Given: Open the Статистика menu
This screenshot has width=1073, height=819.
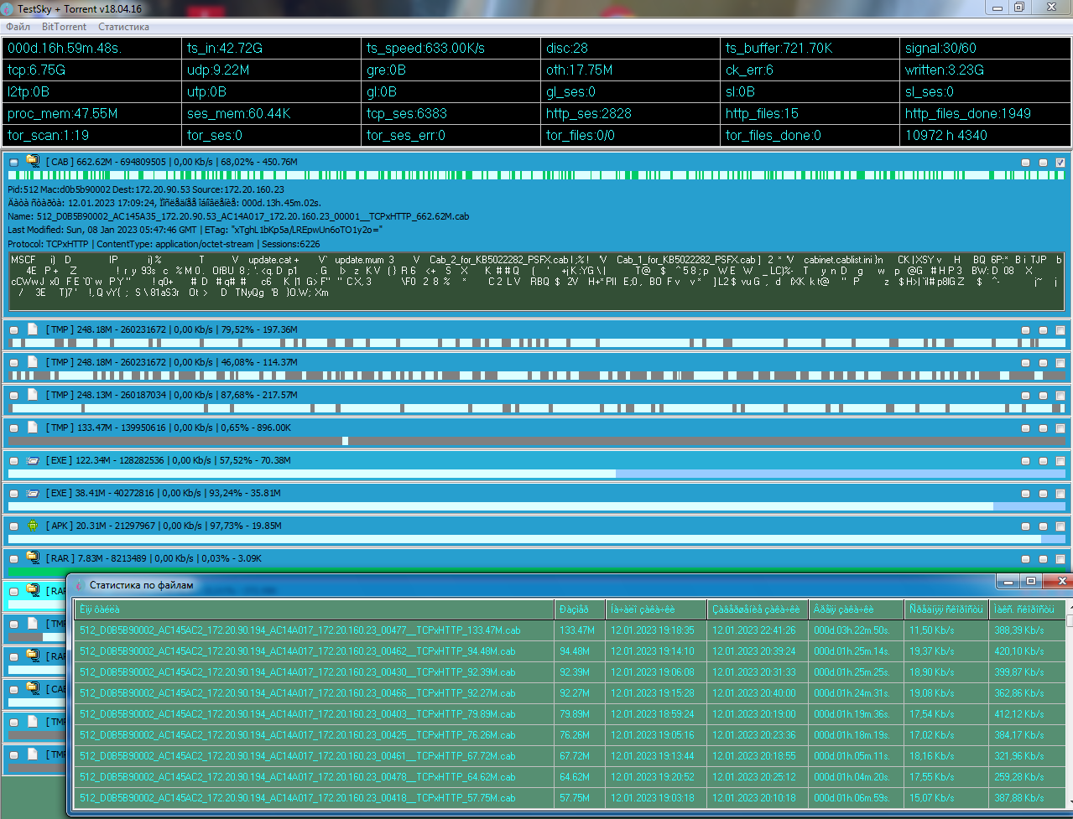Looking at the screenshot, I should pyautogui.click(x=123, y=27).
